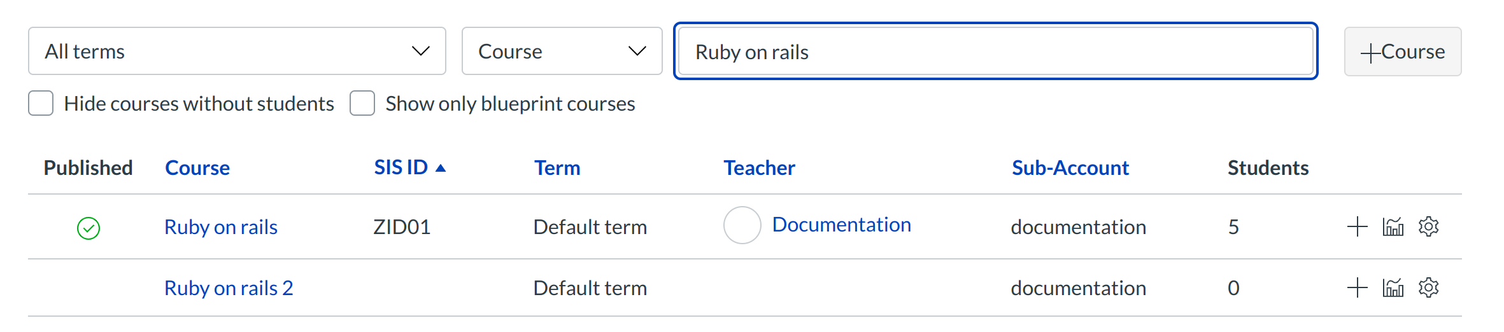This screenshot has width=1504, height=332.
Task: Click the Documentation teacher avatar
Action: [742, 225]
